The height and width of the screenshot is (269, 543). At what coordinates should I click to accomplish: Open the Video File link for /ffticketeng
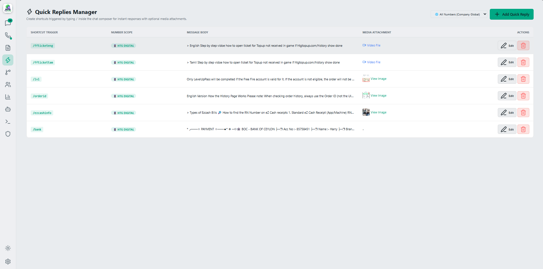[371, 45]
